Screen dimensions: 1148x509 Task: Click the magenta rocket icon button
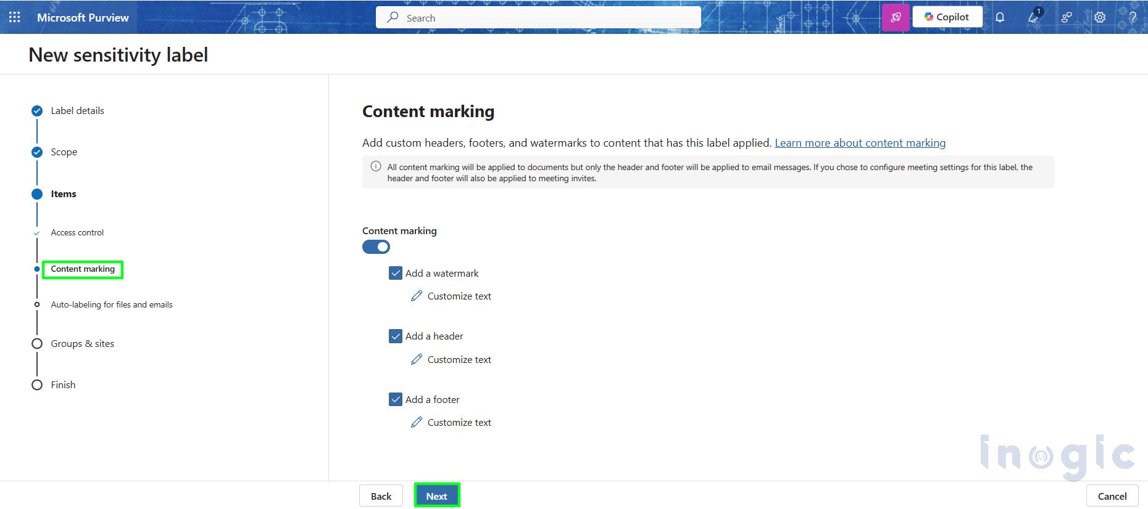[896, 17]
